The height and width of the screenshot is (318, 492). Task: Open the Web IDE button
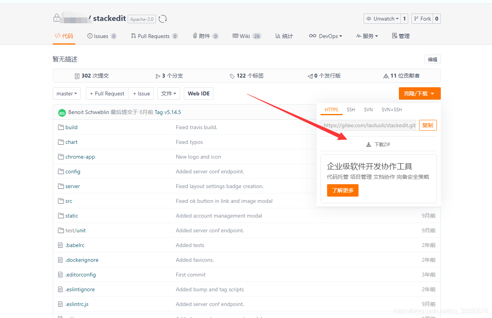click(x=199, y=93)
